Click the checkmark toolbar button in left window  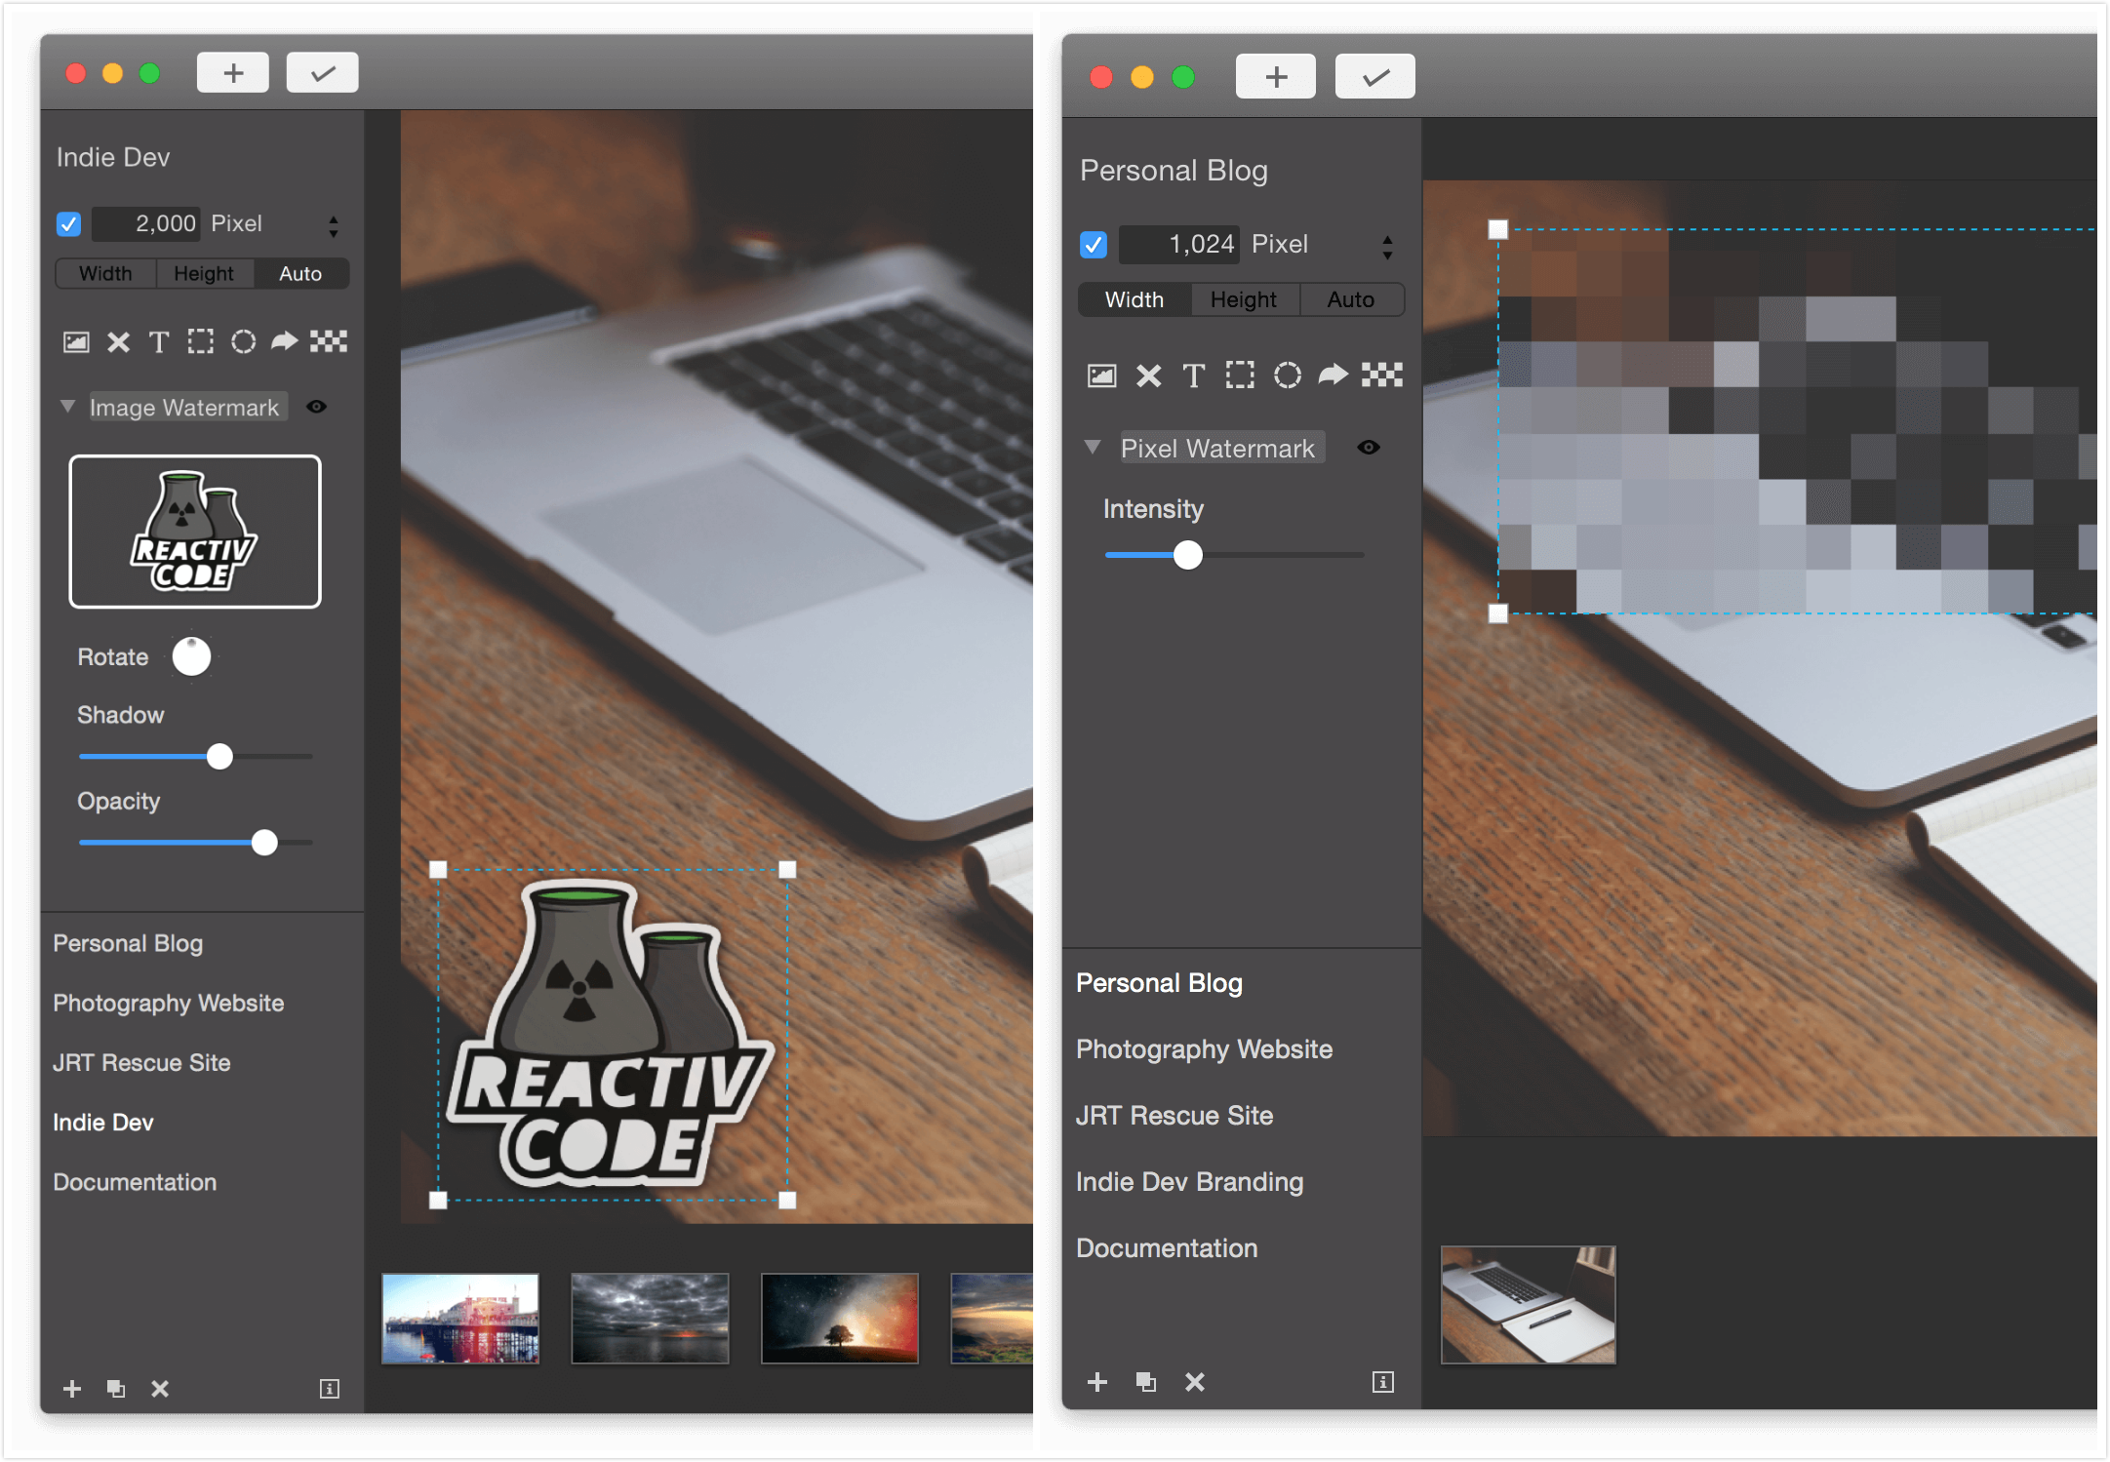tap(323, 73)
